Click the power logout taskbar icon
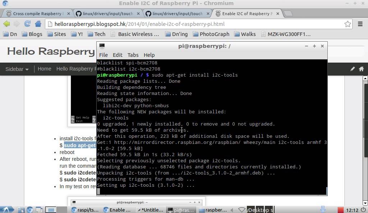Viewport: 368px width, 213px height. (364, 210)
